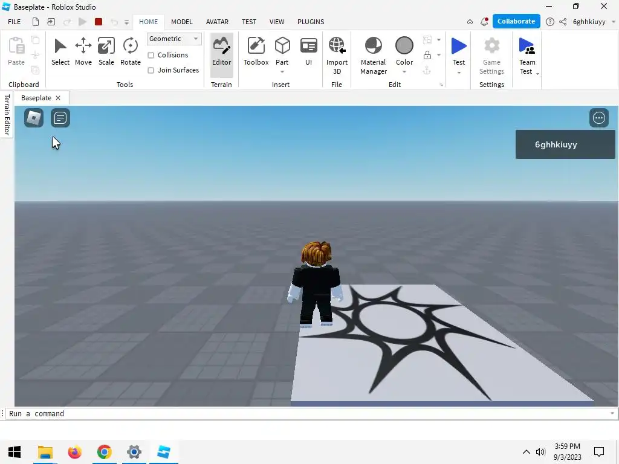
Task: Open the group tool dropdown arrow
Action: click(x=439, y=39)
